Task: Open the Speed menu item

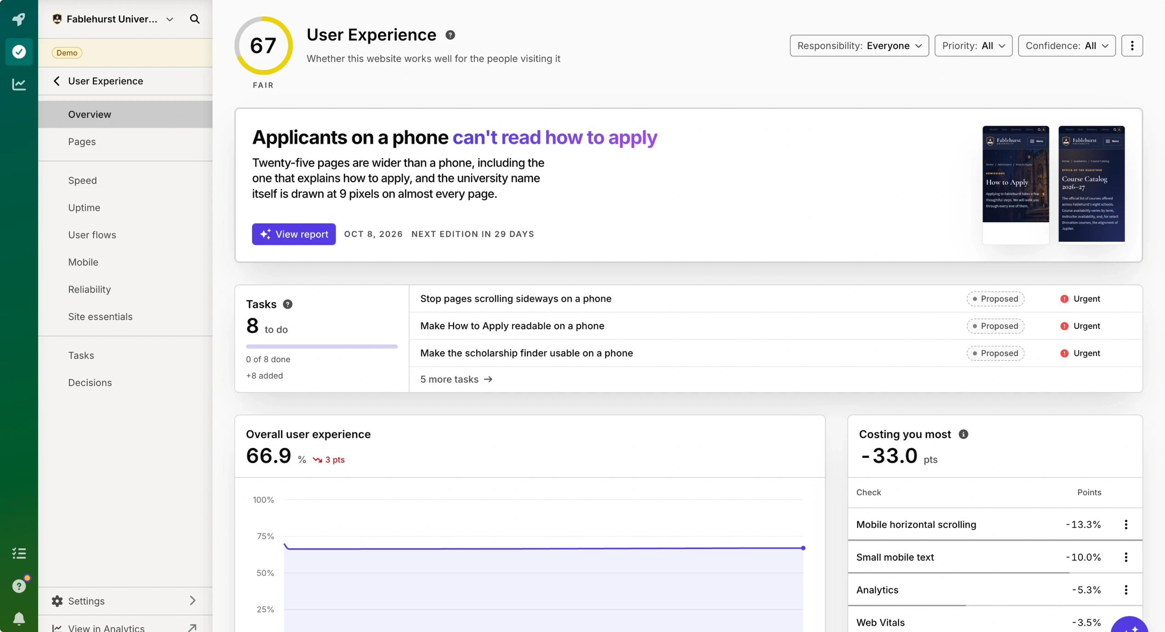Action: 125,180
